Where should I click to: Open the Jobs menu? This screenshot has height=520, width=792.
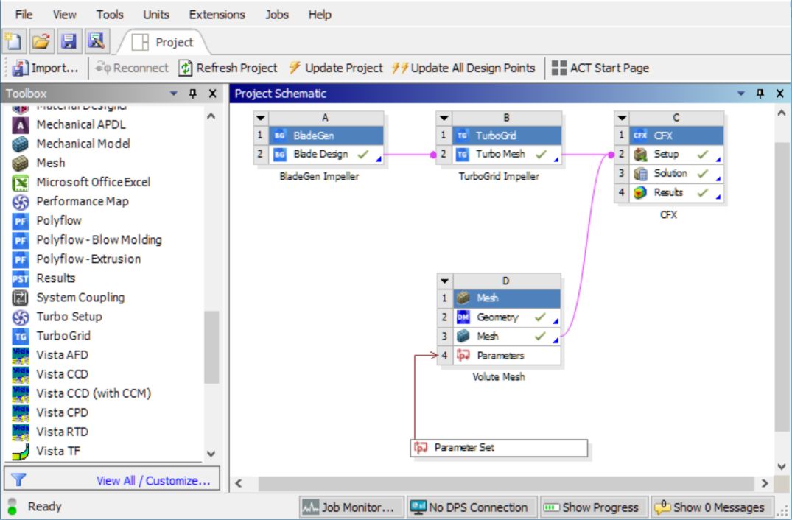pyautogui.click(x=277, y=15)
